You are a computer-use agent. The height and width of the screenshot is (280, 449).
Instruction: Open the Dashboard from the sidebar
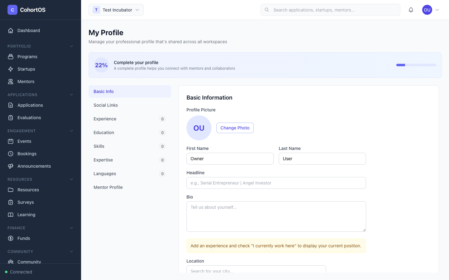click(29, 30)
